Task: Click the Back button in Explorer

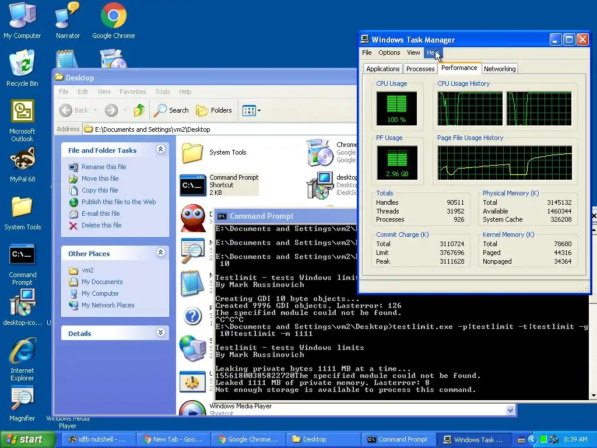Action: click(74, 110)
